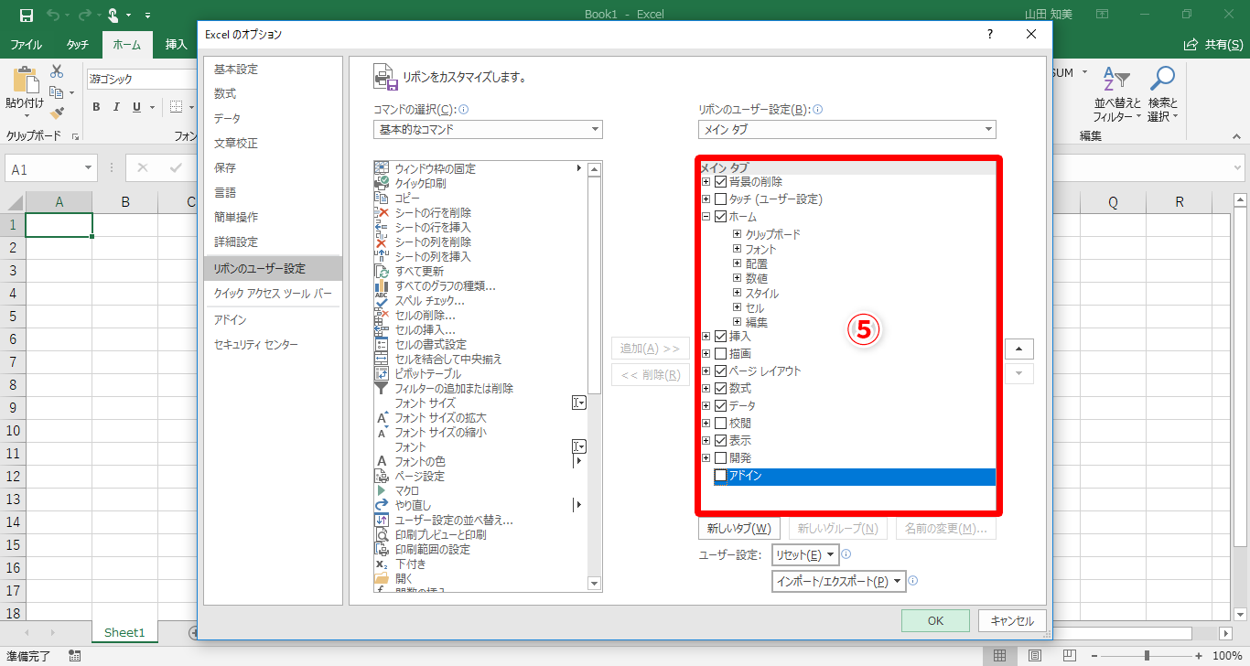Click the ? help icon in Excel options dialog
Image resolution: width=1250 pixels, height=666 pixels.
(x=989, y=34)
